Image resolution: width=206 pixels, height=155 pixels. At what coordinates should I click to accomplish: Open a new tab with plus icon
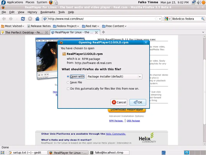pyautogui.click(x=104, y=32)
